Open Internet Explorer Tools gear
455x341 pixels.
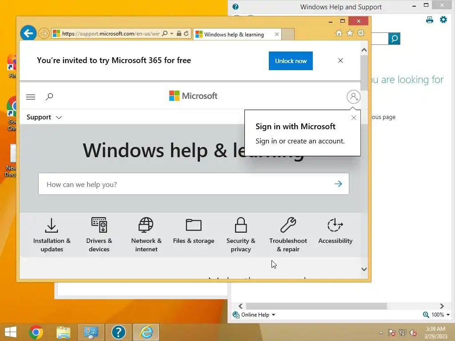361,33
